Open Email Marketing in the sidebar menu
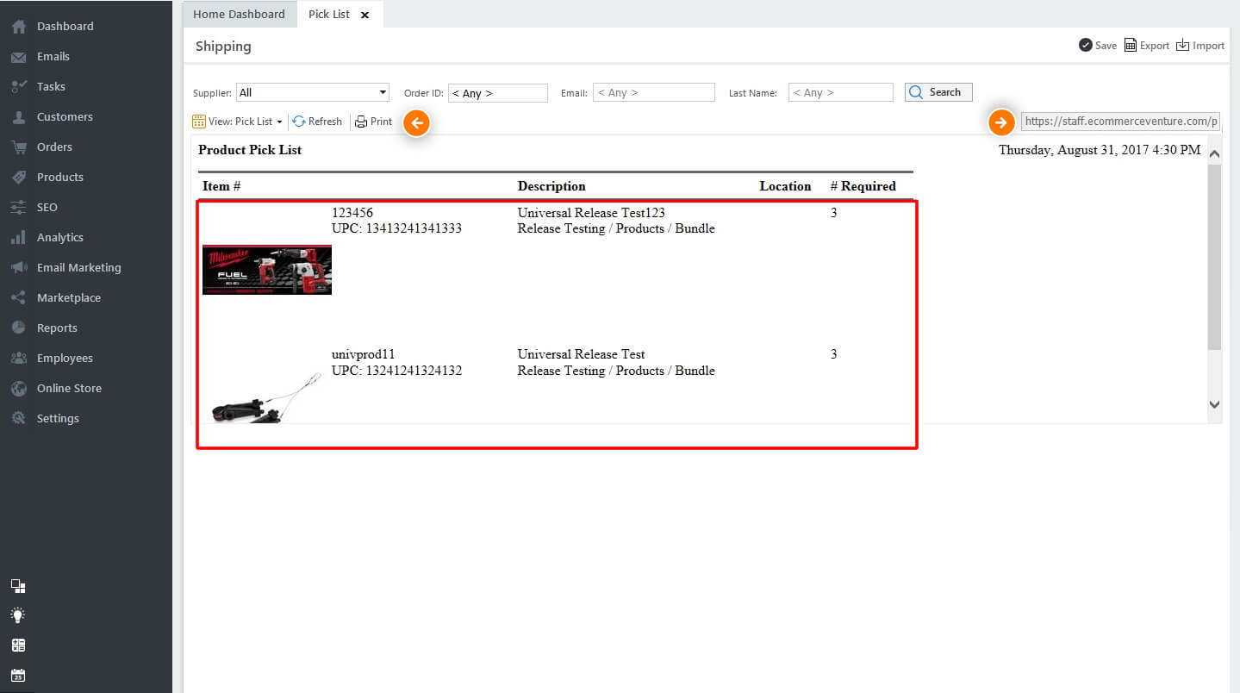The image size is (1240, 693). click(x=79, y=268)
